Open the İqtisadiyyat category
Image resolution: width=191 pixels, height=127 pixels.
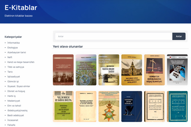click(x=14, y=76)
